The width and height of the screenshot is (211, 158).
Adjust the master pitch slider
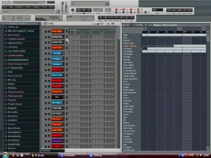[66, 7]
